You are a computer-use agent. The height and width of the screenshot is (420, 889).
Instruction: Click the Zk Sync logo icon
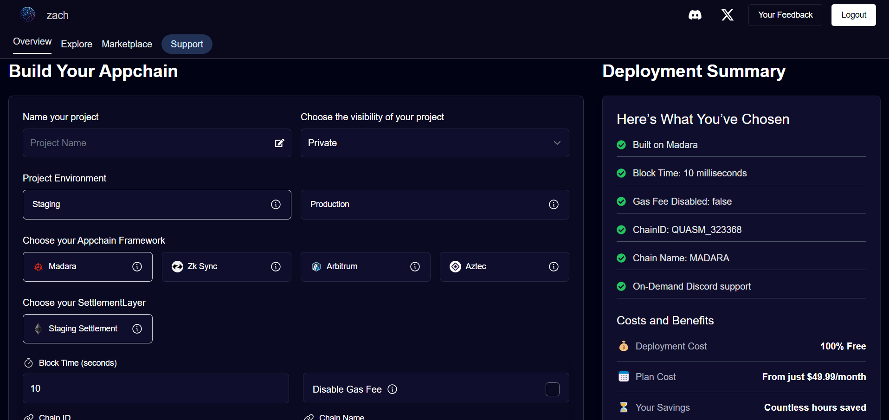coord(177,266)
